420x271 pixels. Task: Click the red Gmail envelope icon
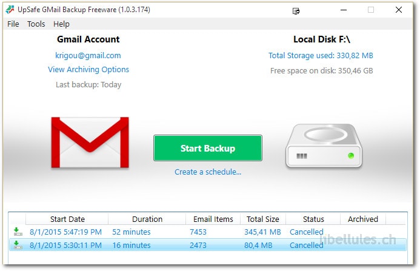(90, 143)
